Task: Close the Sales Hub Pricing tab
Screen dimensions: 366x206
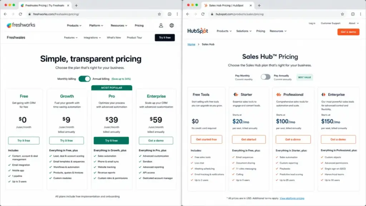Action: pos(251,5)
